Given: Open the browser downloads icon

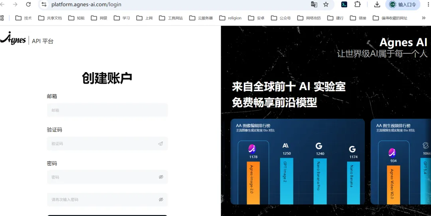Looking at the screenshot, I should [x=377, y=4].
